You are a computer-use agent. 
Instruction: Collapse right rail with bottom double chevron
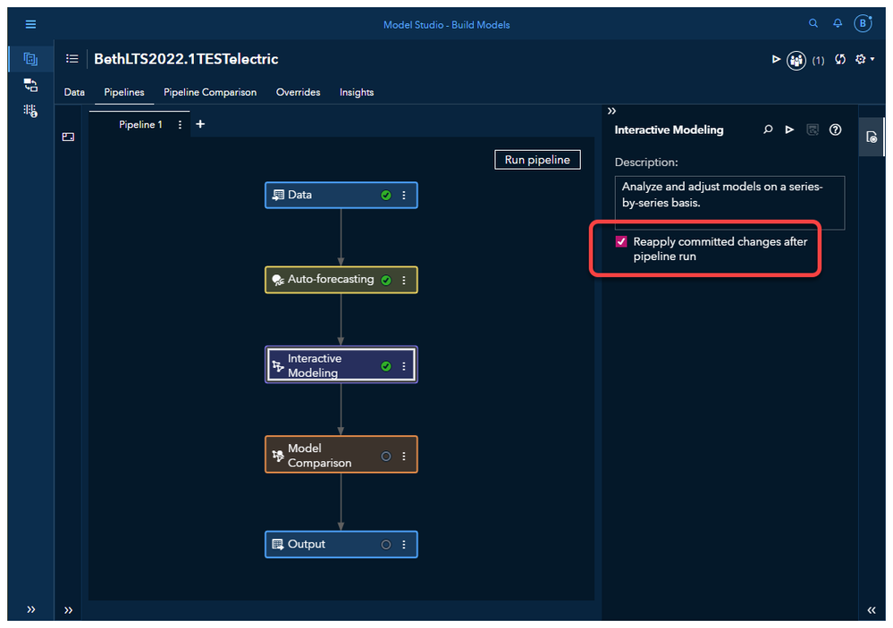(872, 610)
